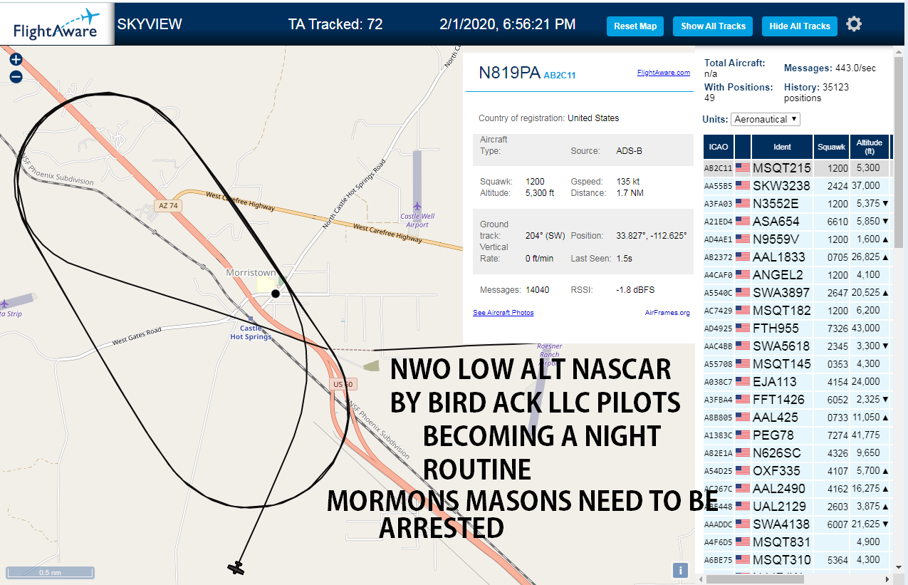Sort table by ICAO column header
The height and width of the screenshot is (585, 908).
coord(719,147)
